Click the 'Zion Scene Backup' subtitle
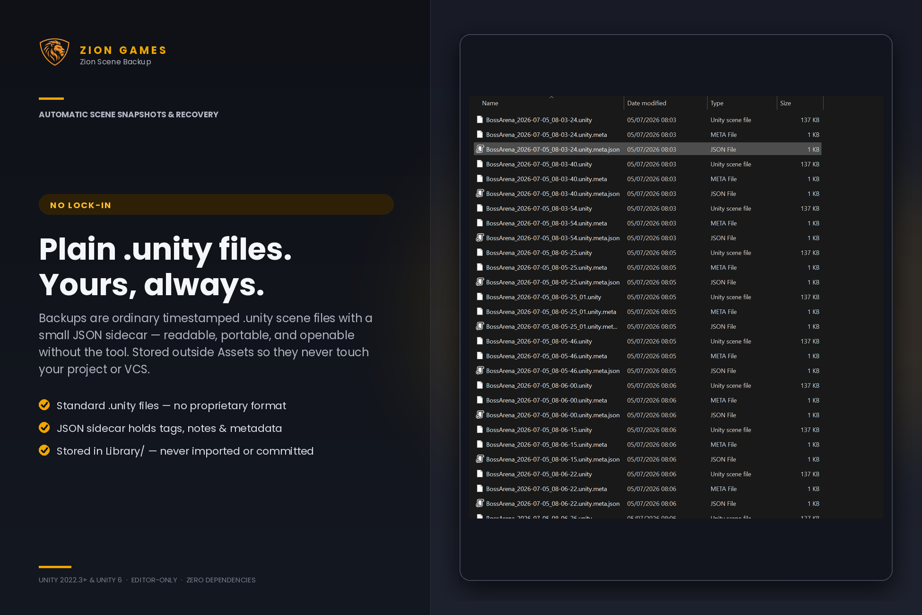The width and height of the screenshot is (922, 615). point(115,62)
